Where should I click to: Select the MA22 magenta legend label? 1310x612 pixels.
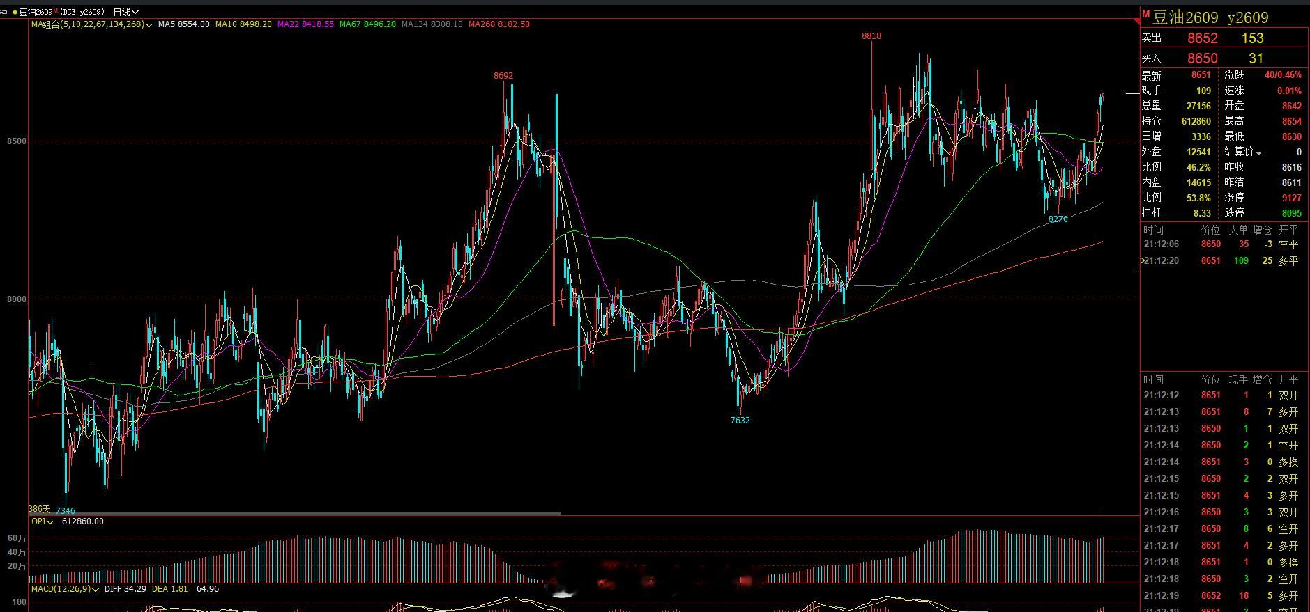pyautogui.click(x=305, y=24)
